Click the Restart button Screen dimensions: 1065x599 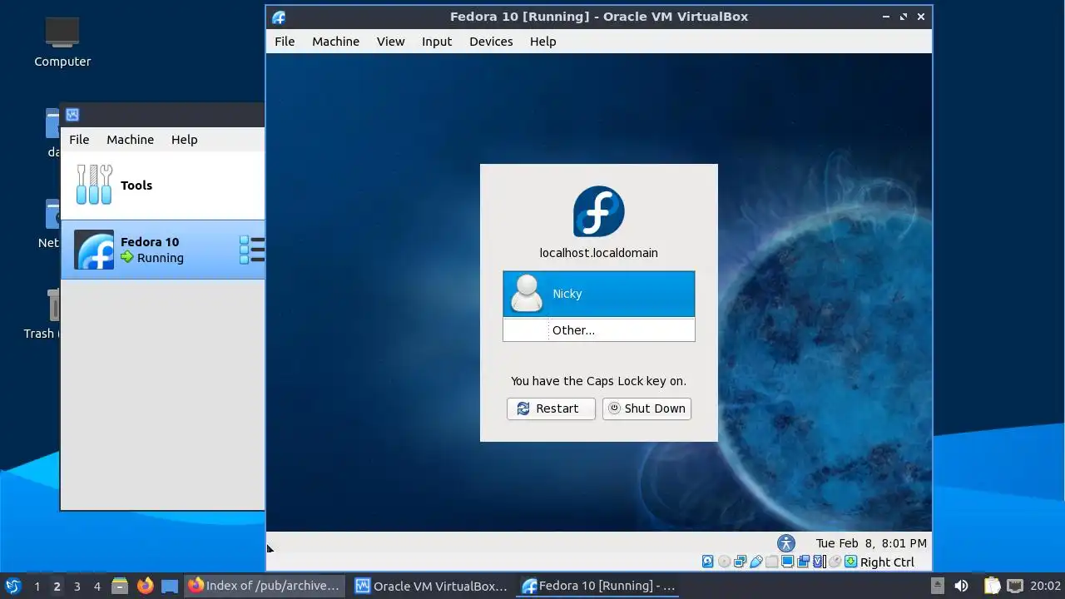click(x=551, y=408)
